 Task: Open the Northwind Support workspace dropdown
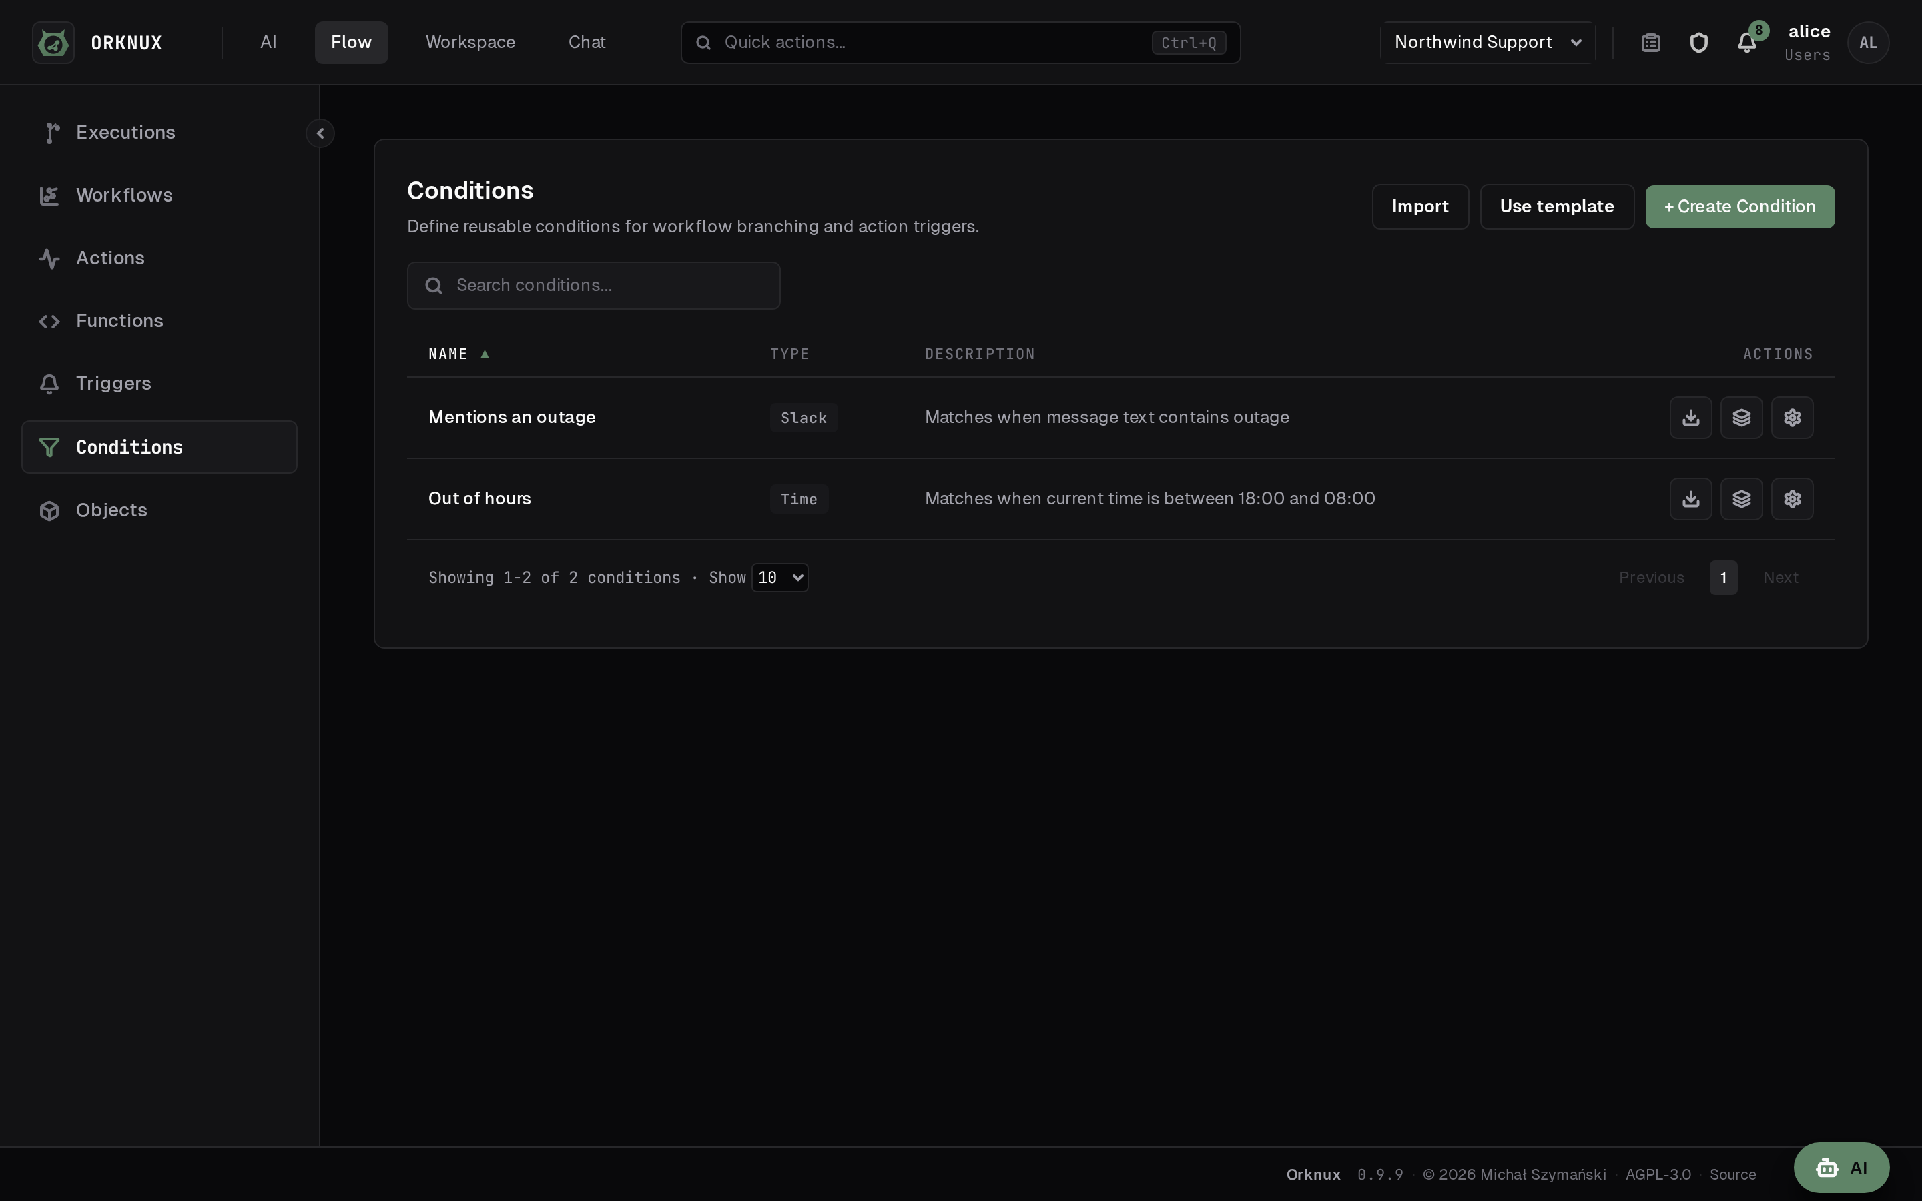(1488, 42)
